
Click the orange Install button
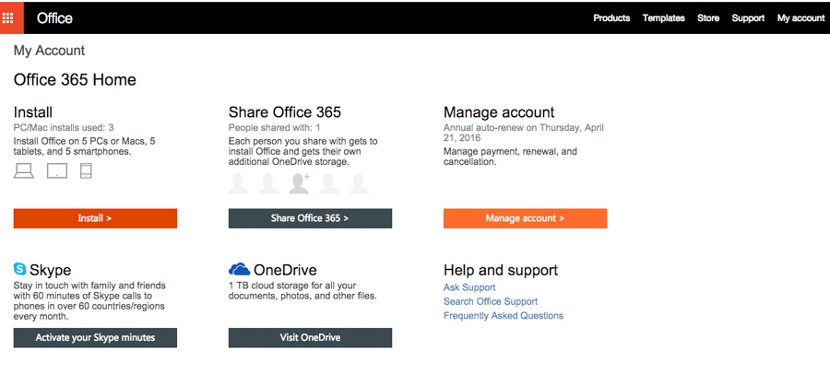click(x=95, y=218)
